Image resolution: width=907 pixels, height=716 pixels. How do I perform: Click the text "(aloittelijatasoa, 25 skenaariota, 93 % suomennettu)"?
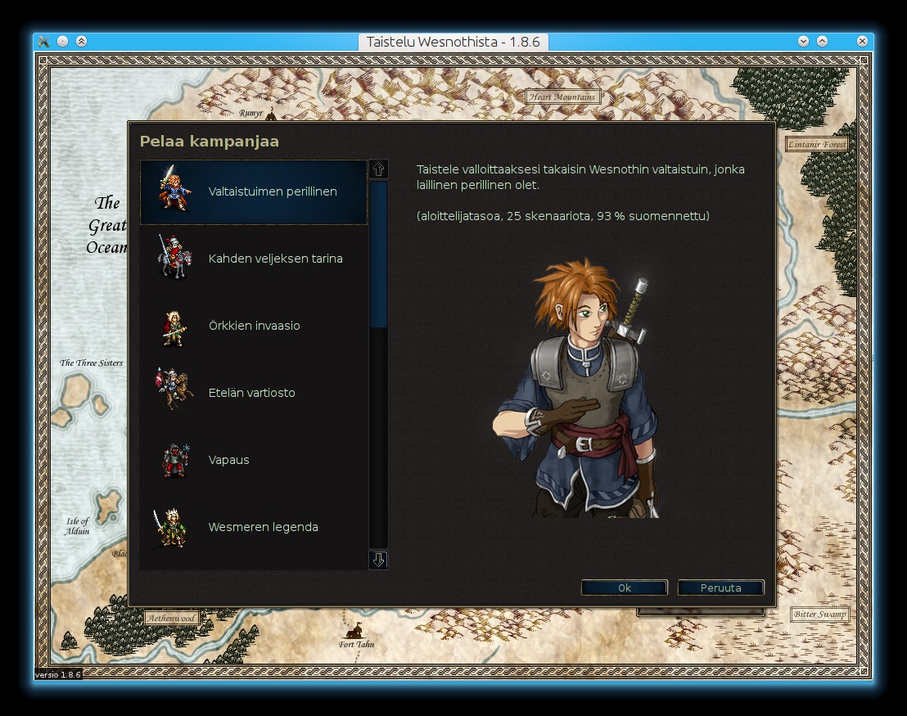click(x=563, y=216)
